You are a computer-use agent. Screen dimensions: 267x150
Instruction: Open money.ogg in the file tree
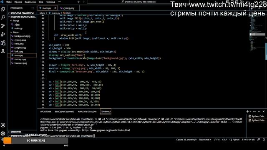[x=20, y=59]
